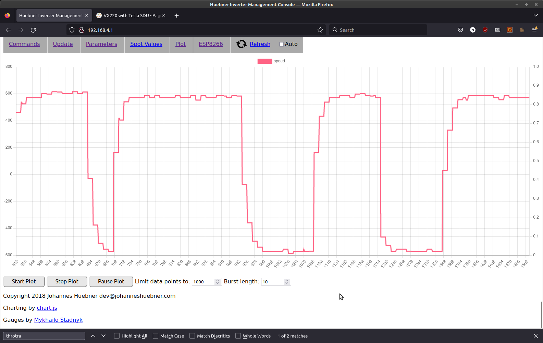The height and width of the screenshot is (343, 543).
Task: Click the uBlock Origin extension icon
Action: coord(485,30)
